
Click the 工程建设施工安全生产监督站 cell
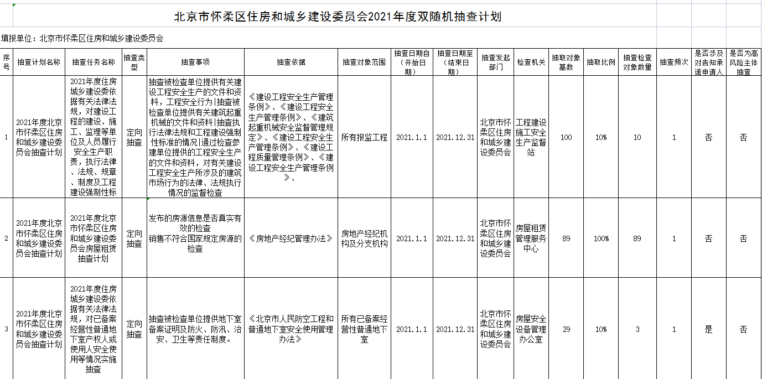(x=531, y=137)
